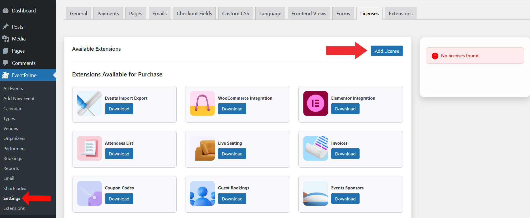Download the Events Import Export extension
The width and height of the screenshot is (530, 218).
pyautogui.click(x=119, y=109)
